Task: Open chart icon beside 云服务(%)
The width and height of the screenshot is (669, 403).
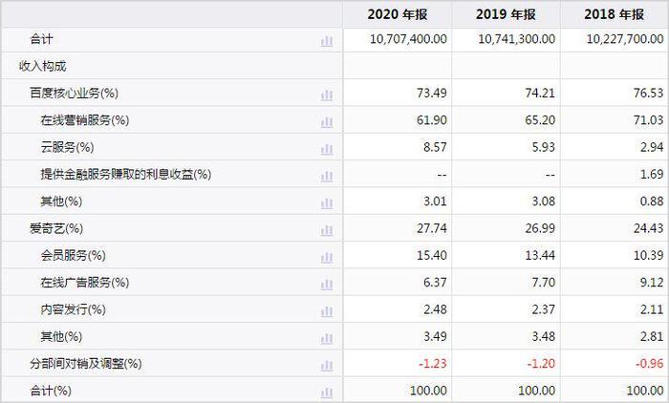Action: point(327,149)
